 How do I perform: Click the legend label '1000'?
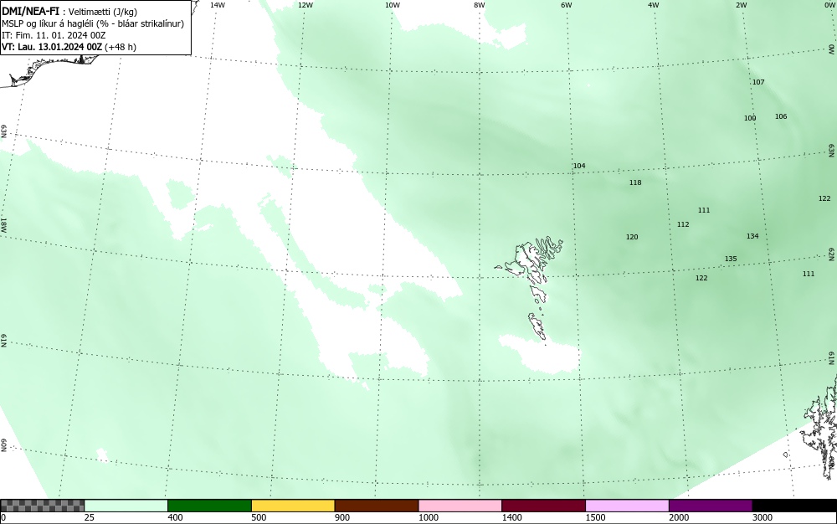click(x=428, y=517)
